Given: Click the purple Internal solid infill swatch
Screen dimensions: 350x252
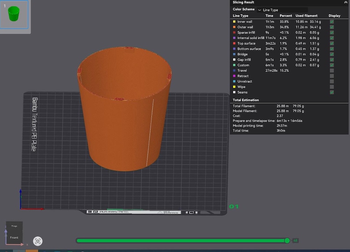Looking at the screenshot, I should (234, 38).
